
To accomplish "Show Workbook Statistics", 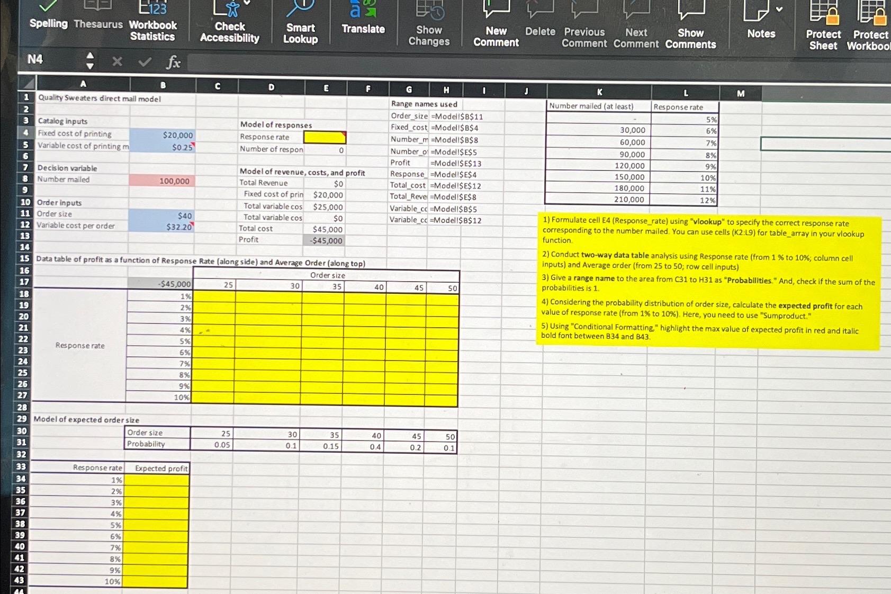I will tap(152, 21).
